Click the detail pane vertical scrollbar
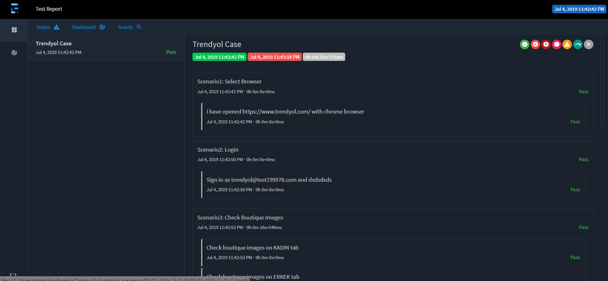608x281 pixels. pos(602,81)
